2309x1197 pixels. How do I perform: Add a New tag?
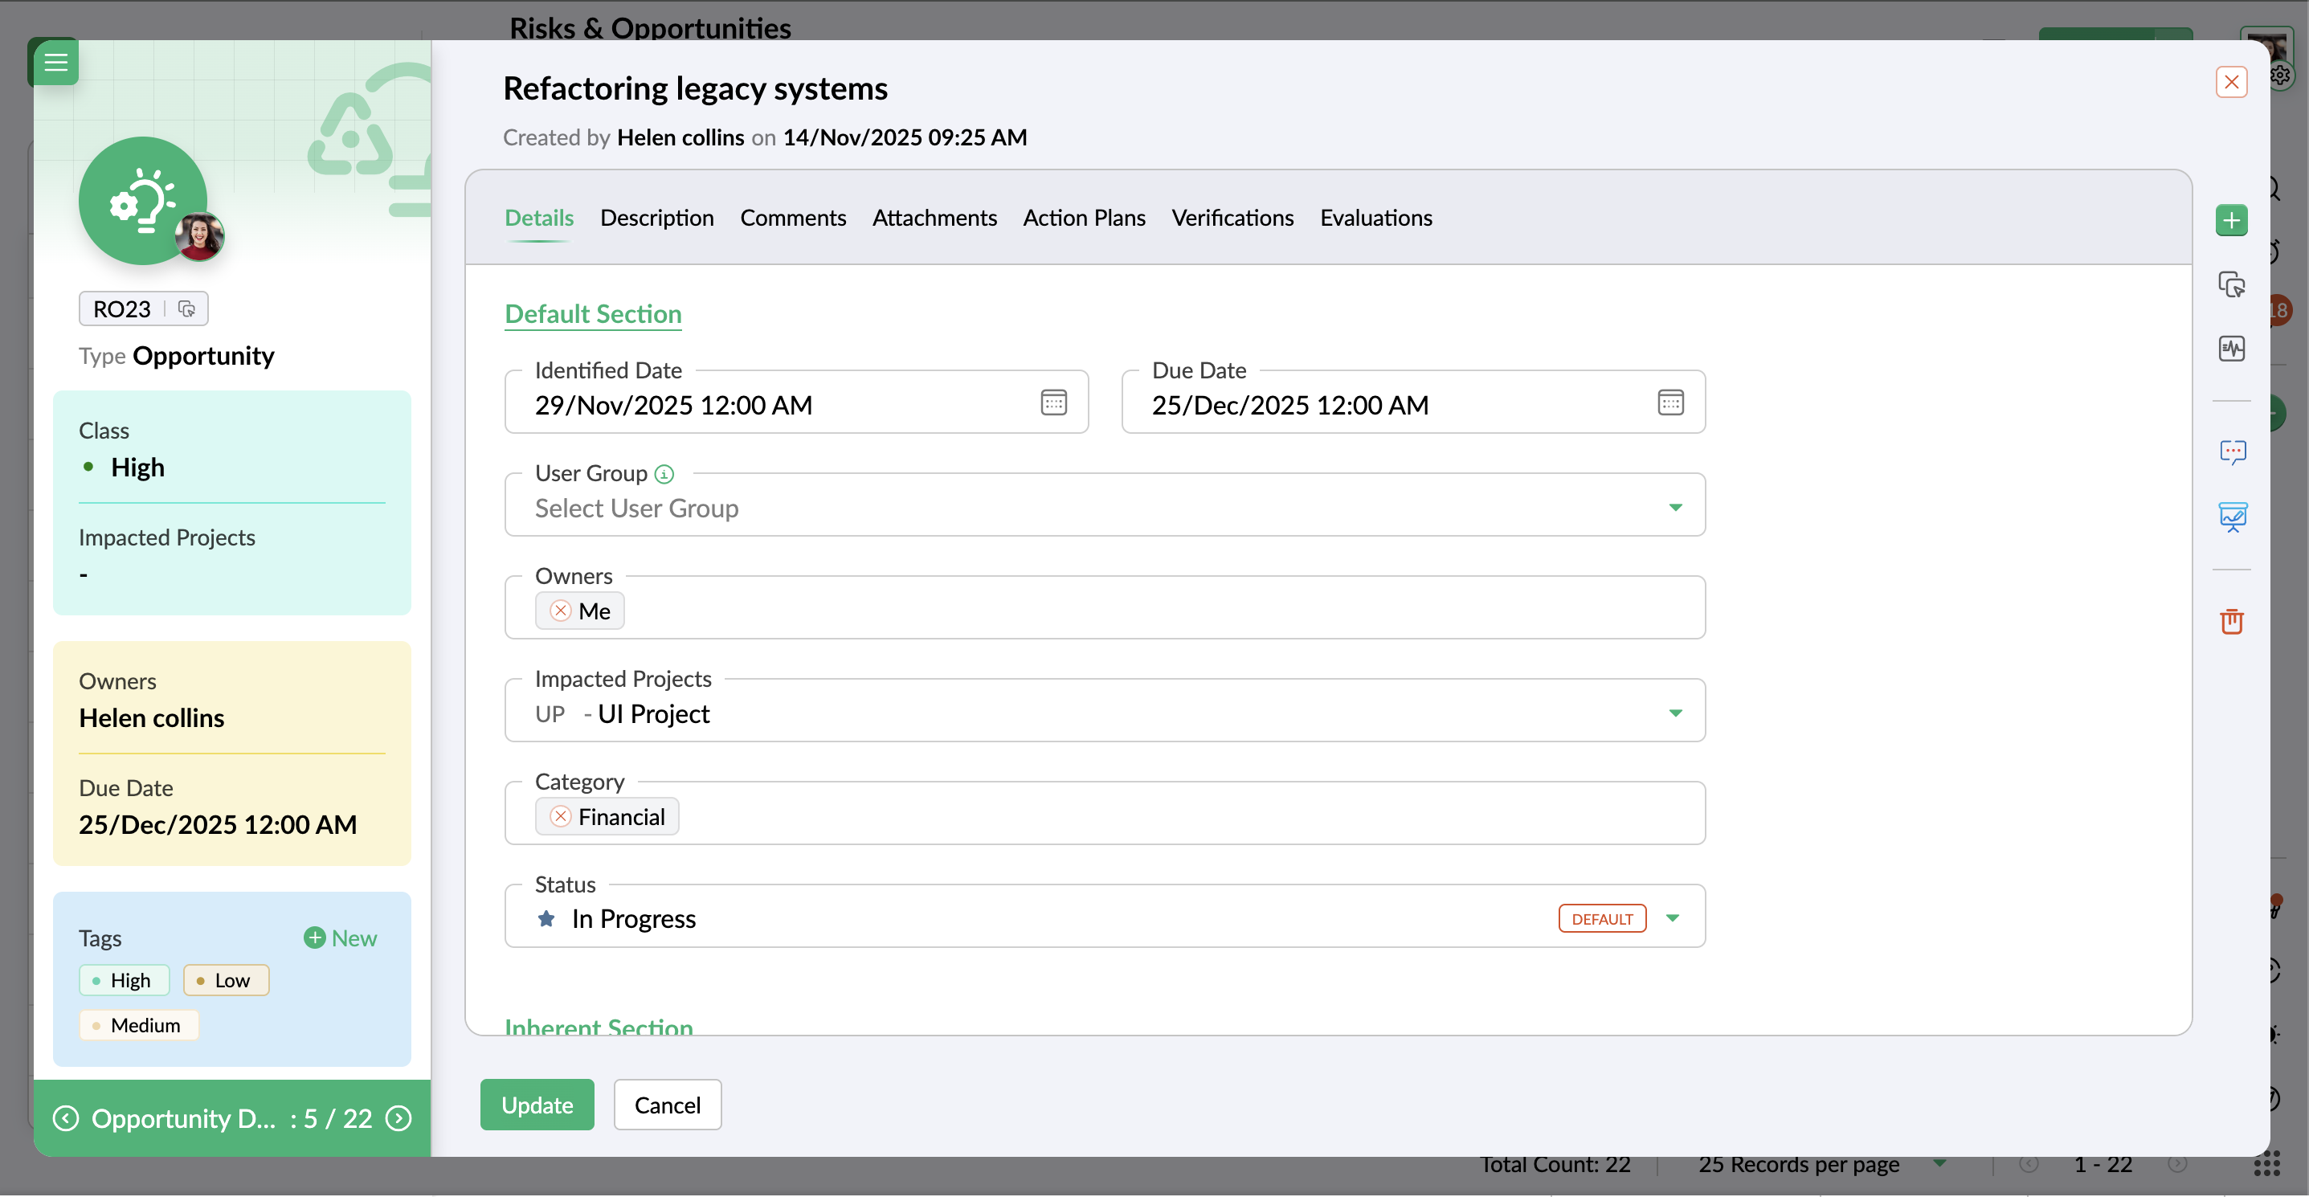tap(341, 938)
